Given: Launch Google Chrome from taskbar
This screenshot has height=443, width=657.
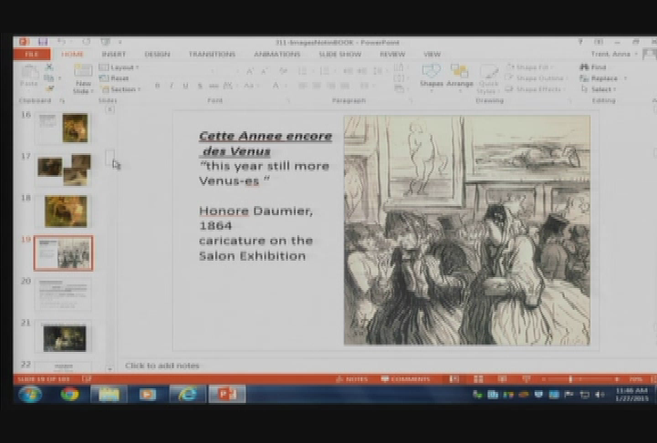Looking at the screenshot, I should (70, 394).
